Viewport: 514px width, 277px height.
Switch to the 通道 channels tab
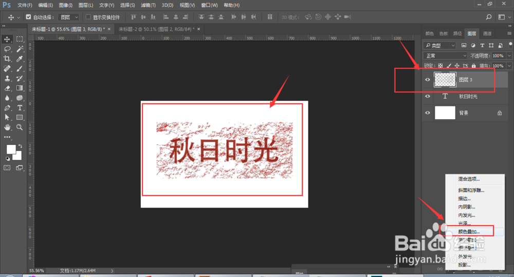tap(487, 33)
